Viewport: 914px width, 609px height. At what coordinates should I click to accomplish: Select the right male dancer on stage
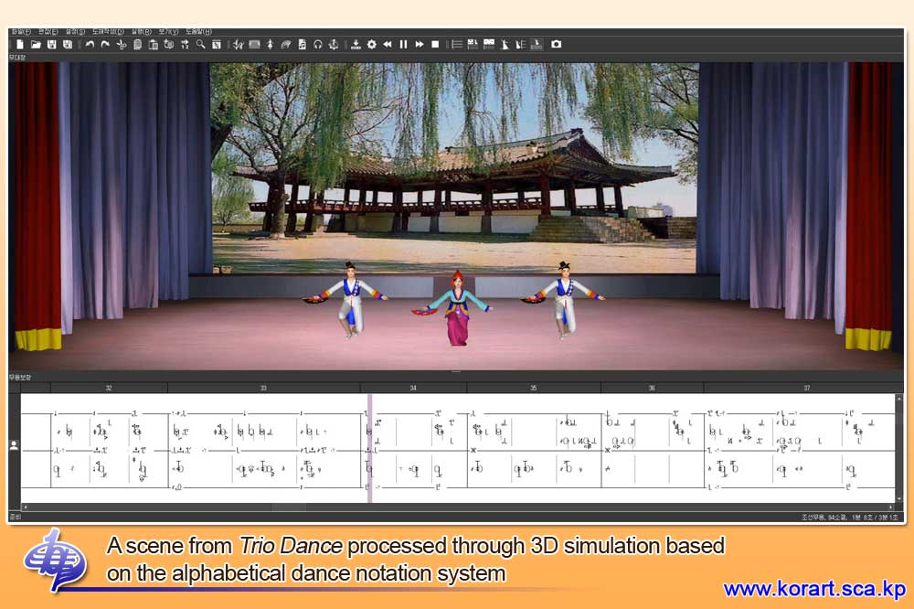click(564, 300)
